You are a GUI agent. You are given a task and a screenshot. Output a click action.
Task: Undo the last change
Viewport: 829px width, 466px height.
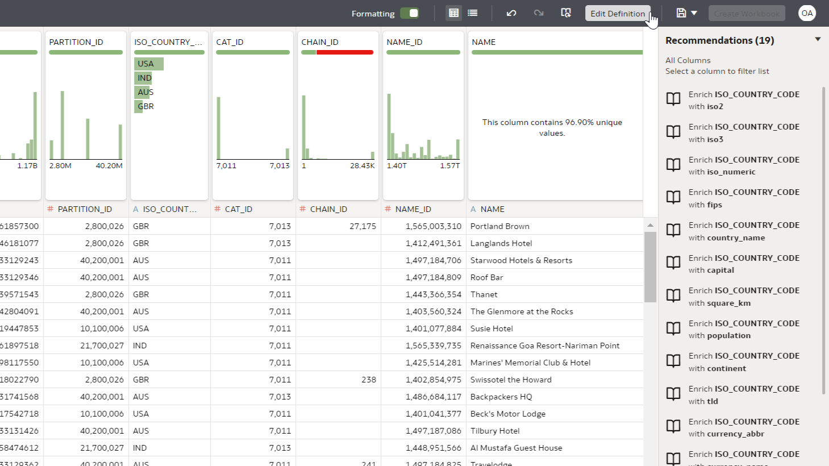click(511, 13)
